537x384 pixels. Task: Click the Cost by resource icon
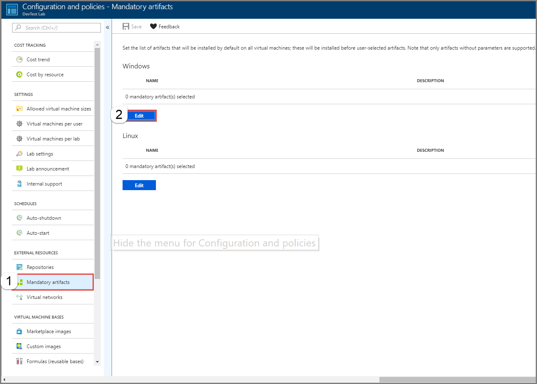(19, 75)
